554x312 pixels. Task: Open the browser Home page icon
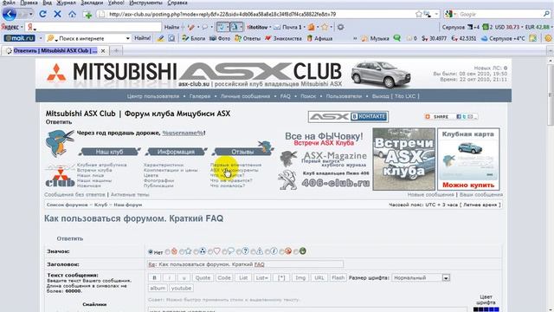(x=72, y=14)
